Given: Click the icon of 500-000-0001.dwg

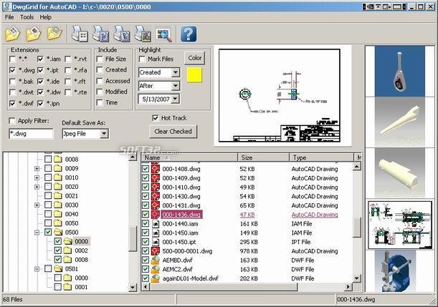Looking at the screenshot, I should click(x=156, y=251).
